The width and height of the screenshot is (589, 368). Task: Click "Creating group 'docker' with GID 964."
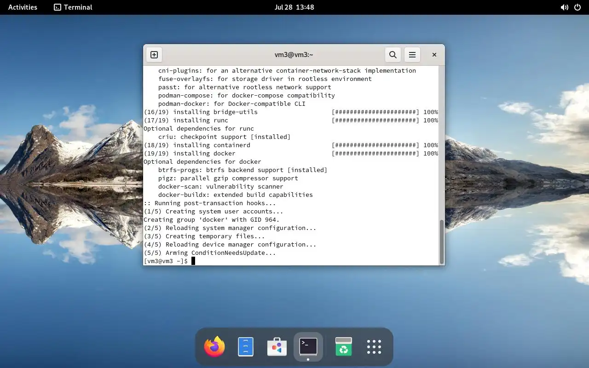click(212, 220)
